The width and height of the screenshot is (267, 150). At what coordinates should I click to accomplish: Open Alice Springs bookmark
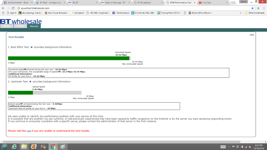click(30, 13)
